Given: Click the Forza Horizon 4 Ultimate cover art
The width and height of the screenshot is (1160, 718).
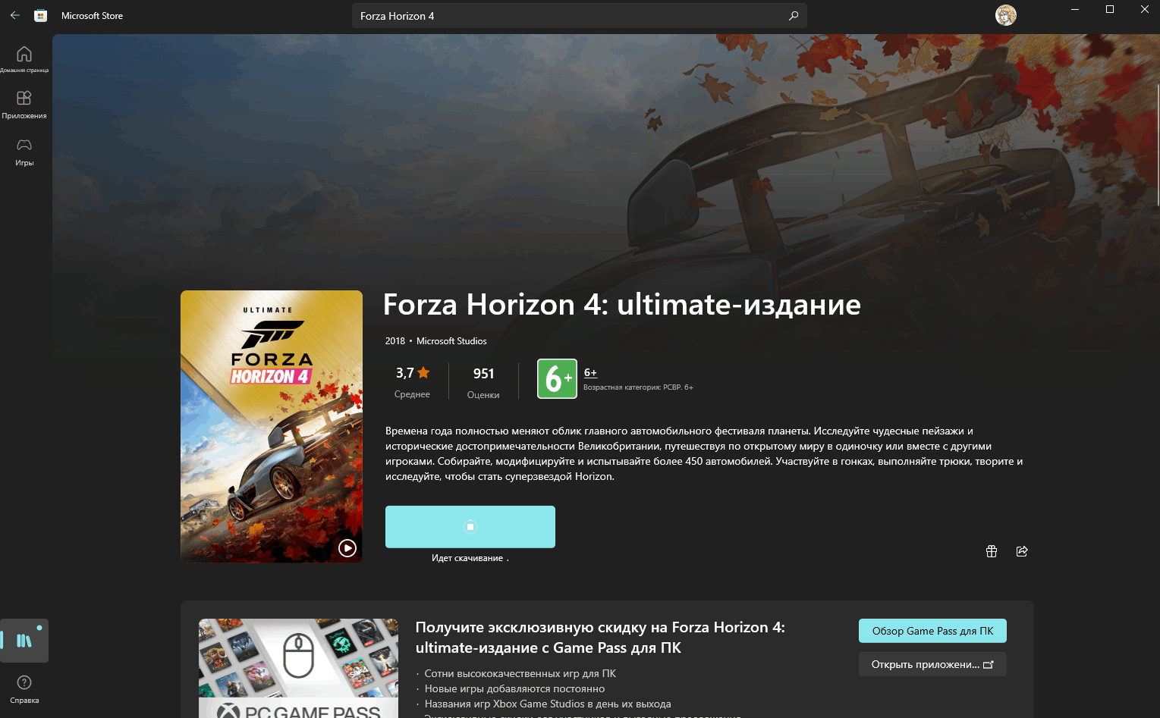Looking at the screenshot, I should tap(272, 426).
